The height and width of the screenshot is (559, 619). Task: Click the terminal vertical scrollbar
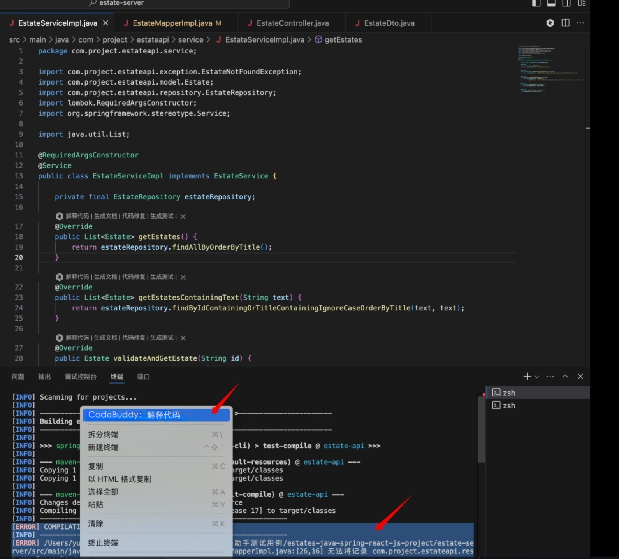(x=481, y=429)
